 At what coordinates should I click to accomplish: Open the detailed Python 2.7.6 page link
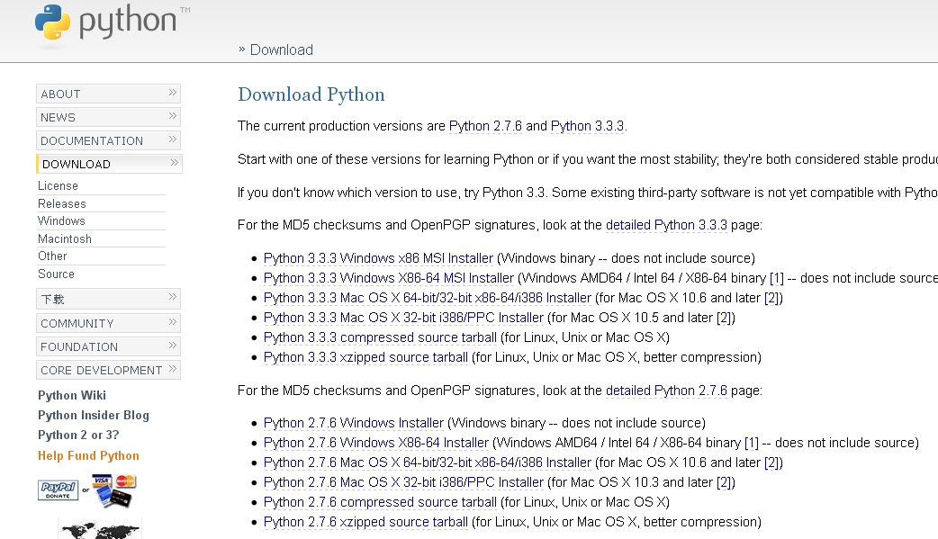point(666,391)
